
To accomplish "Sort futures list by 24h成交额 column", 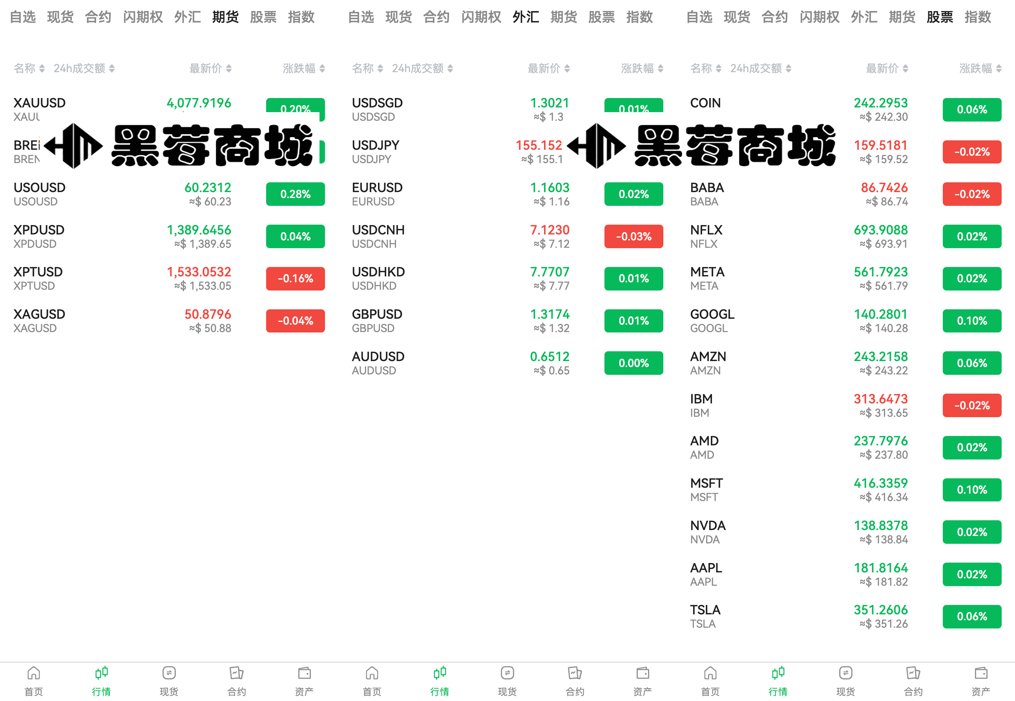I will click(x=84, y=68).
